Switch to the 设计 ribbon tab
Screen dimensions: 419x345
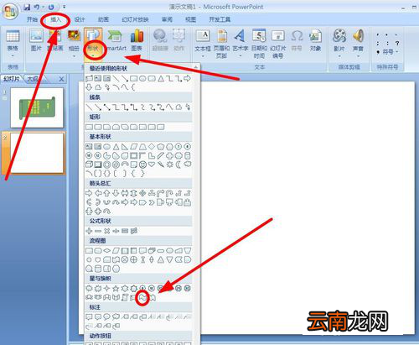80,19
